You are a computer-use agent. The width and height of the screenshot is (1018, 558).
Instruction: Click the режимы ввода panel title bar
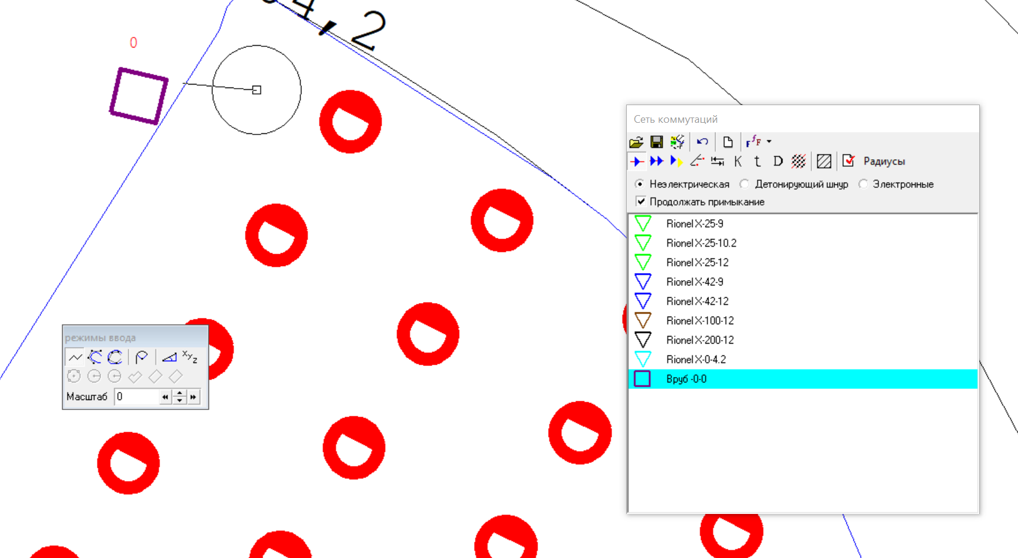[x=135, y=338]
